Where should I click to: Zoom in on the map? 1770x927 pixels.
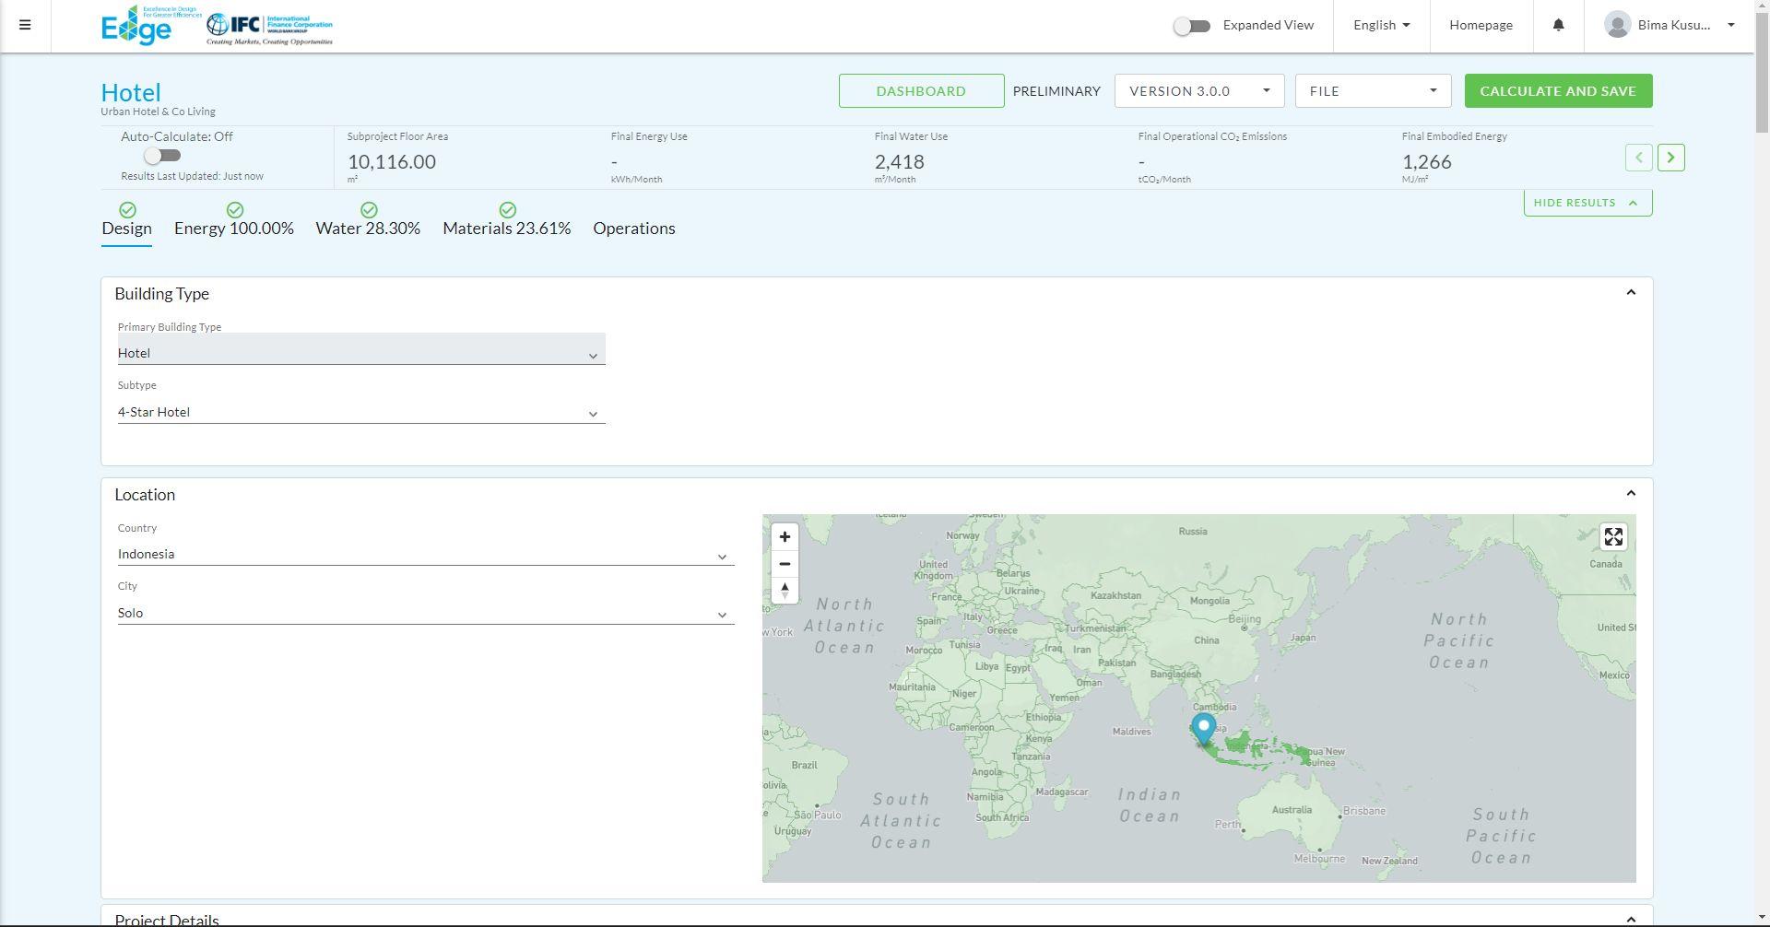tap(785, 537)
